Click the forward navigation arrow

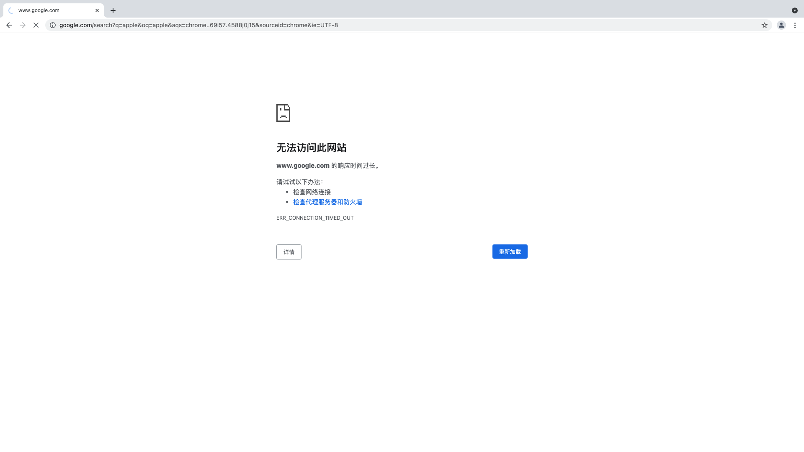point(23,25)
